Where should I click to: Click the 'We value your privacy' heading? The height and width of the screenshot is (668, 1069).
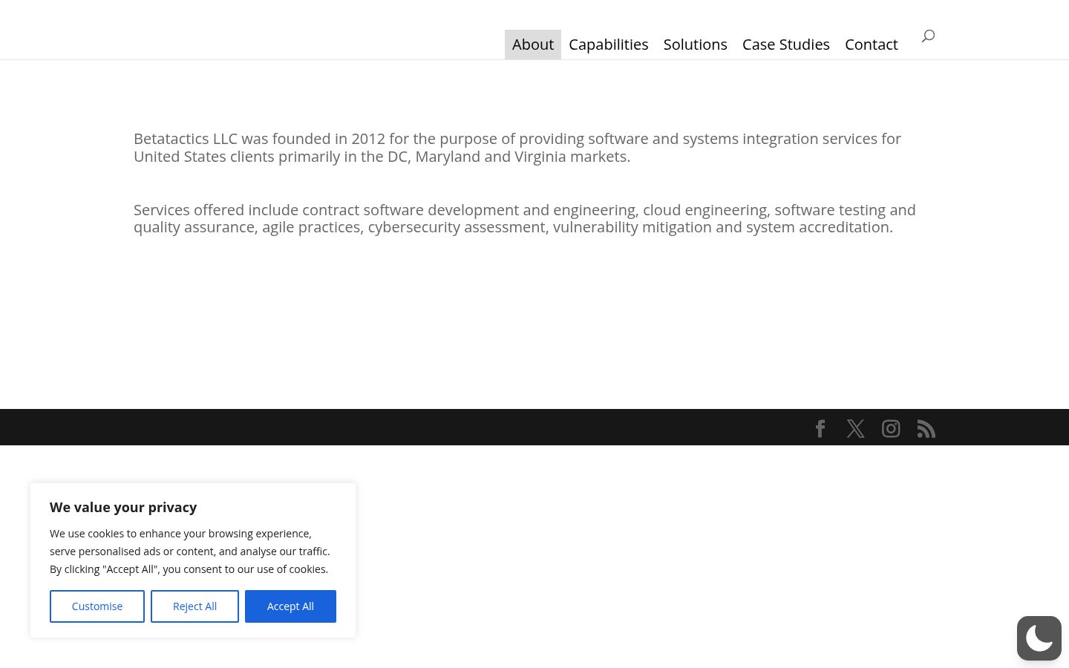pyautogui.click(x=123, y=508)
